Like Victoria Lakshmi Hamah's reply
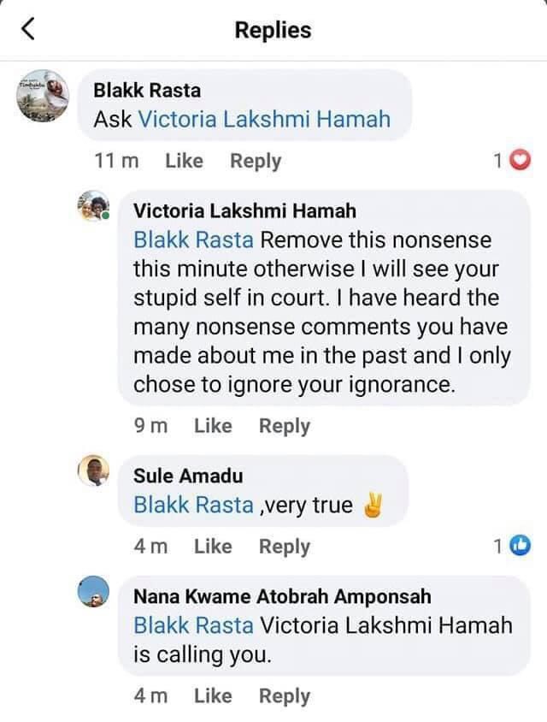Image resolution: width=547 pixels, height=722 pixels. [x=213, y=426]
